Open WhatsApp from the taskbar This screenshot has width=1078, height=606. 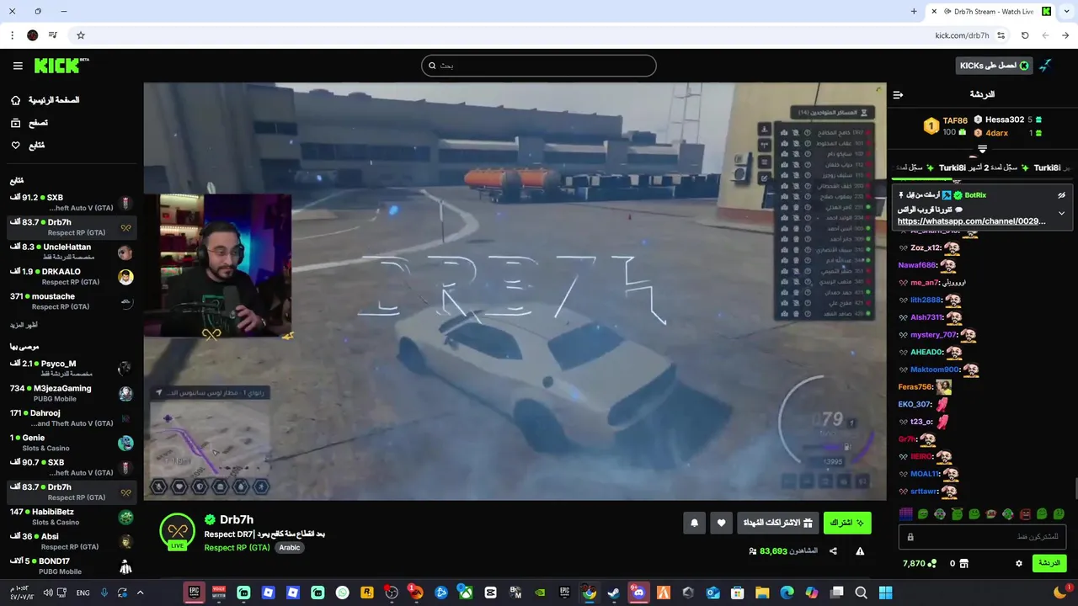[342, 593]
